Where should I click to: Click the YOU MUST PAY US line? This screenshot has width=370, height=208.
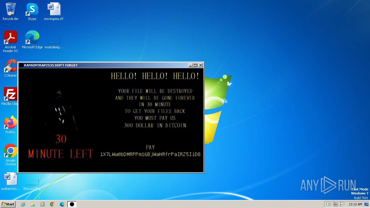[x=155, y=118]
